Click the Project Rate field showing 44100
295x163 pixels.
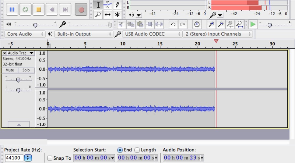coord(14,158)
